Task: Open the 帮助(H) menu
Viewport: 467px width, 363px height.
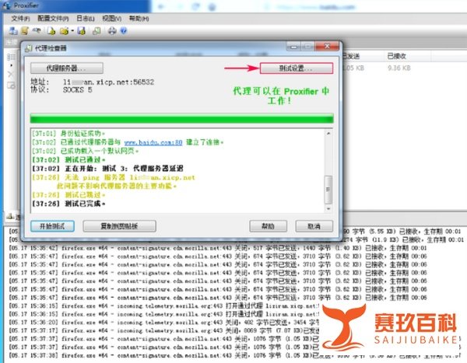Action: 139,19
